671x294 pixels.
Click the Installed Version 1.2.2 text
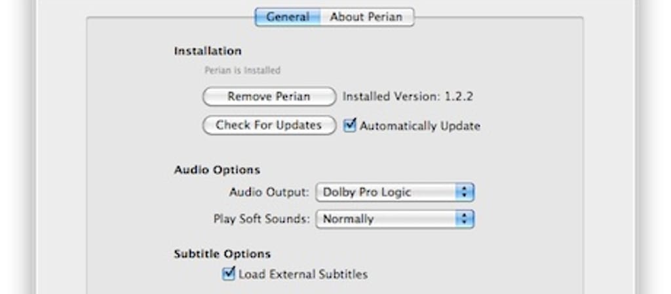coord(408,97)
